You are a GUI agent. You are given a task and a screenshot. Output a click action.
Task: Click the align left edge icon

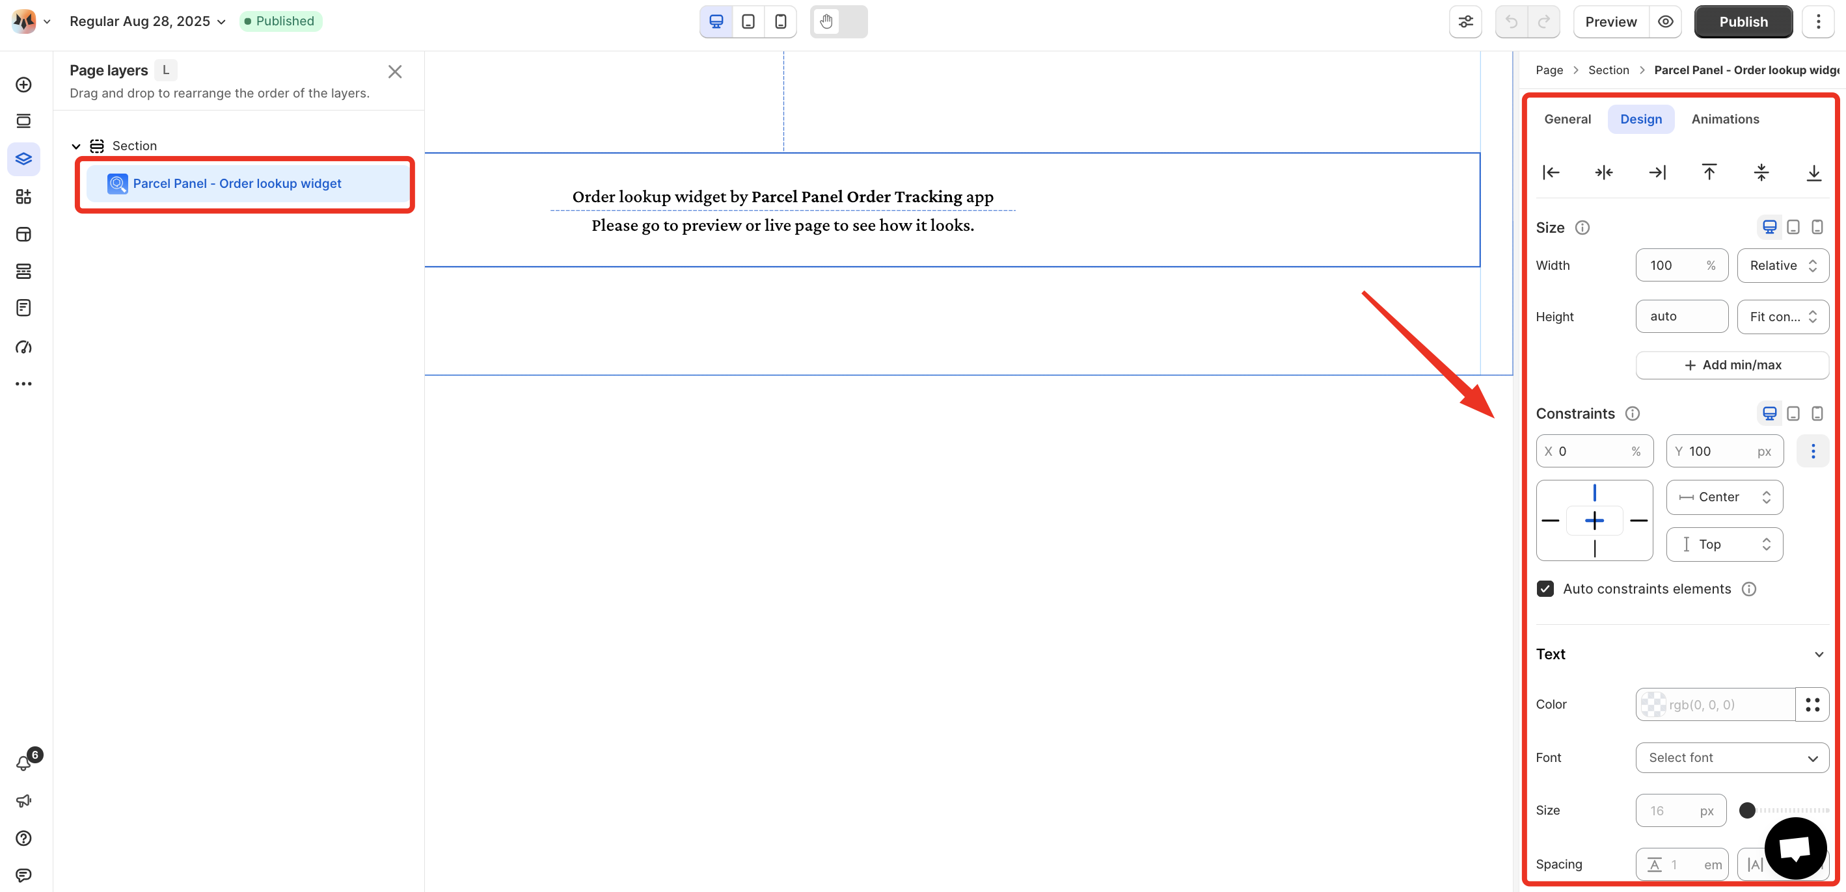point(1551,172)
